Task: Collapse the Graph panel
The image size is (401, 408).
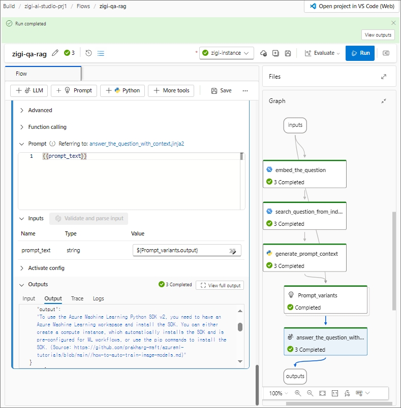Action: coord(384,101)
